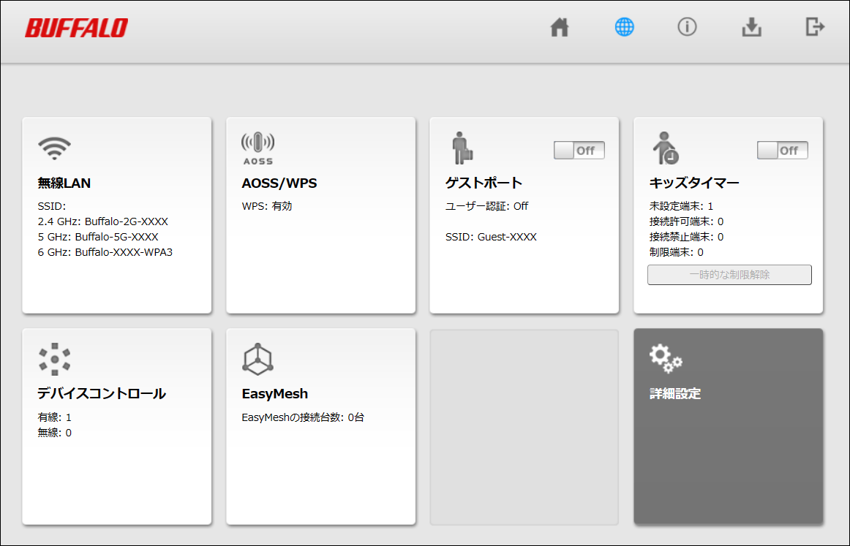Click the device control dots icon
The height and width of the screenshot is (546, 850).
(54, 359)
